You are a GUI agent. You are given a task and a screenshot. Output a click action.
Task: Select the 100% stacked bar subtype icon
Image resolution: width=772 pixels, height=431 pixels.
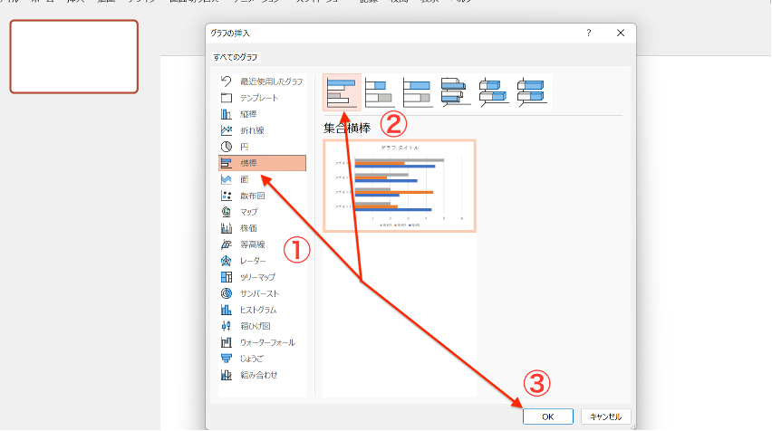point(418,92)
